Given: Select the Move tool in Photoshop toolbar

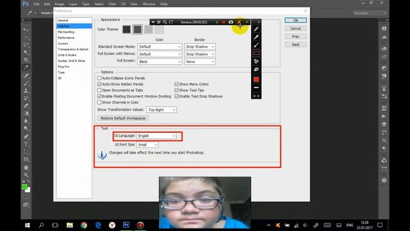Looking at the screenshot, I should click(x=26, y=30).
